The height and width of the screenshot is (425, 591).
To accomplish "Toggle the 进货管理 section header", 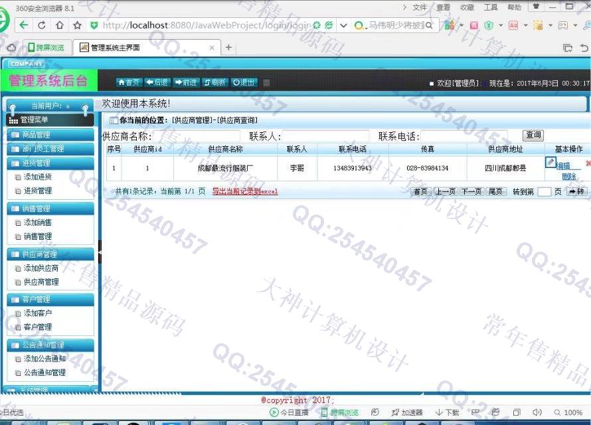I will tap(50, 163).
